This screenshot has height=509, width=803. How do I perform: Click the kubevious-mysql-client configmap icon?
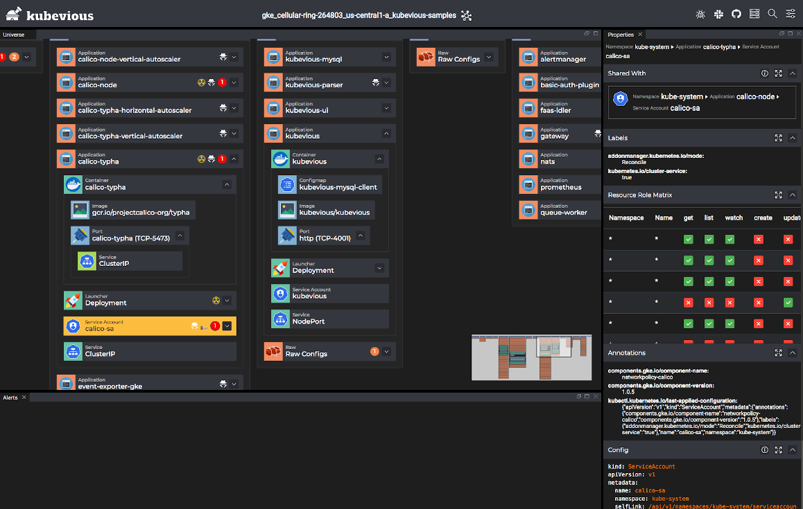click(x=287, y=184)
